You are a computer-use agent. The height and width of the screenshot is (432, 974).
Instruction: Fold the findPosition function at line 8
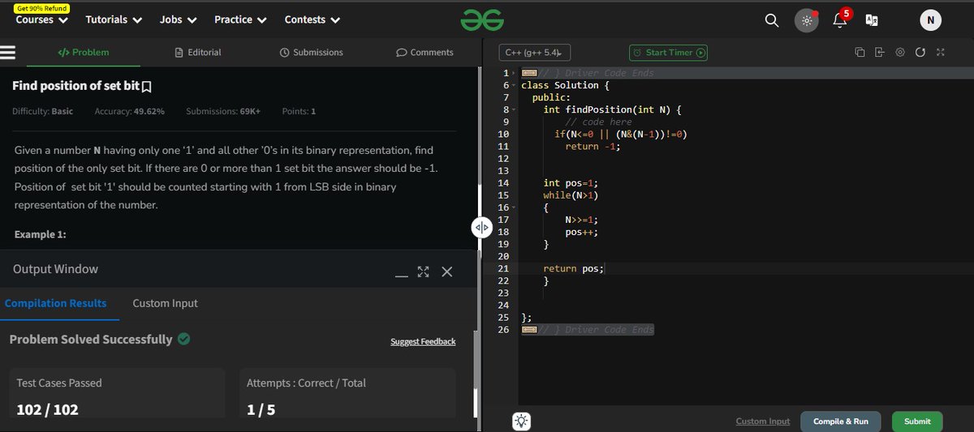[515, 109]
